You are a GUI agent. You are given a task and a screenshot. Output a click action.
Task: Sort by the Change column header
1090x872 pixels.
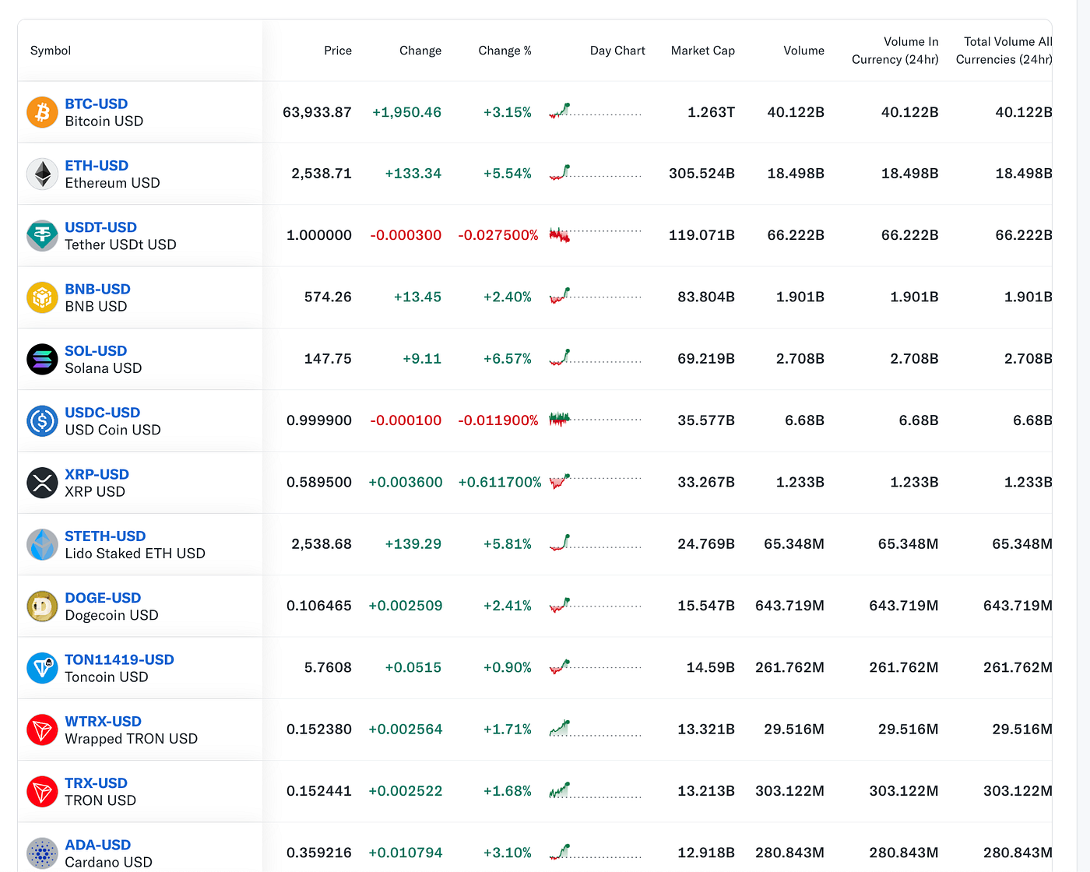420,51
